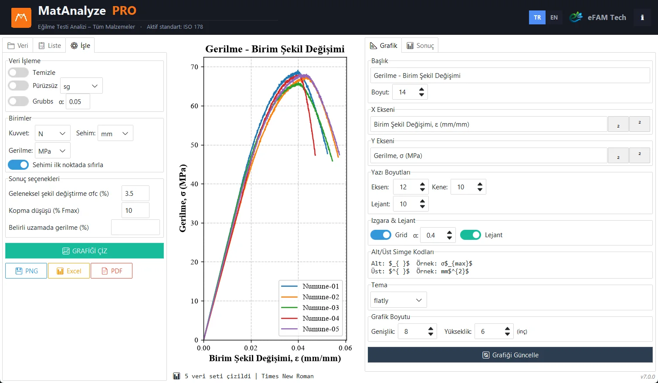Enable the Grubbs outlier switch
Viewport: 658px width, 383px height.
click(18, 101)
